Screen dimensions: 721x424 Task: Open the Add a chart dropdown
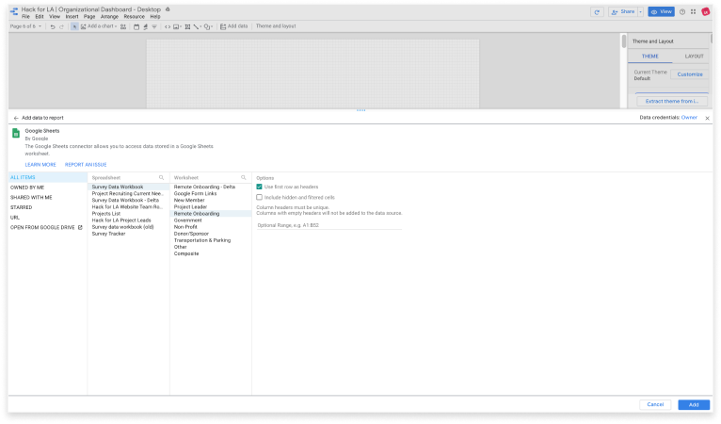point(98,26)
